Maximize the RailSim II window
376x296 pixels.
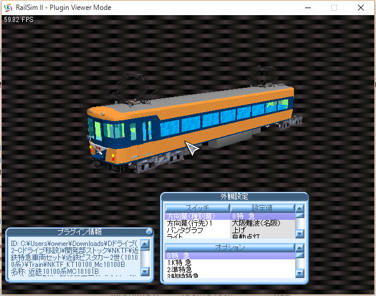(334, 8)
